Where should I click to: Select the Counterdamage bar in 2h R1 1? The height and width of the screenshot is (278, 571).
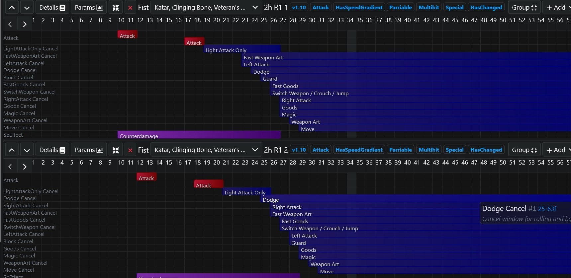(x=199, y=135)
